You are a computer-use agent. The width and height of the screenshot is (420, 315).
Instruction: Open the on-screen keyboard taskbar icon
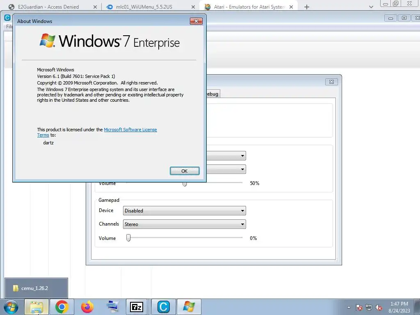112,307
